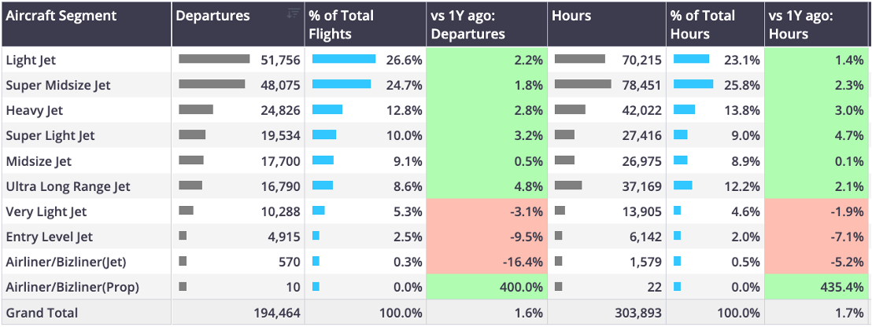This screenshot has height=327, width=872.
Task: Click the 400.0% green departures cell
Action: pyautogui.click(x=486, y=287)
